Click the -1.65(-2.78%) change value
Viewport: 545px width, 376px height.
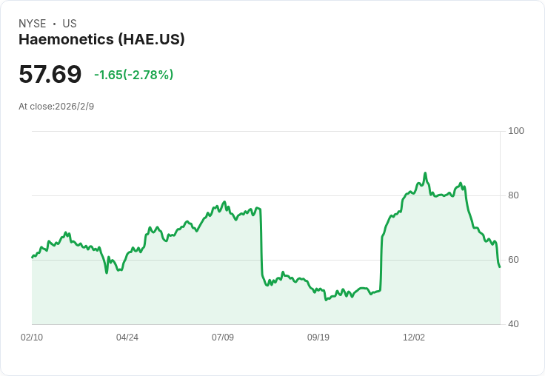(x=134, y=75)
